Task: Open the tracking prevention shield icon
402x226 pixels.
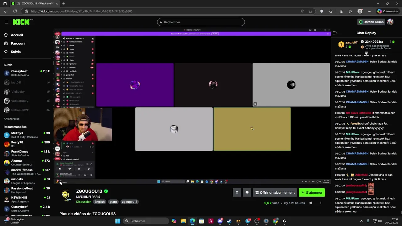Action: coord(321,11)
